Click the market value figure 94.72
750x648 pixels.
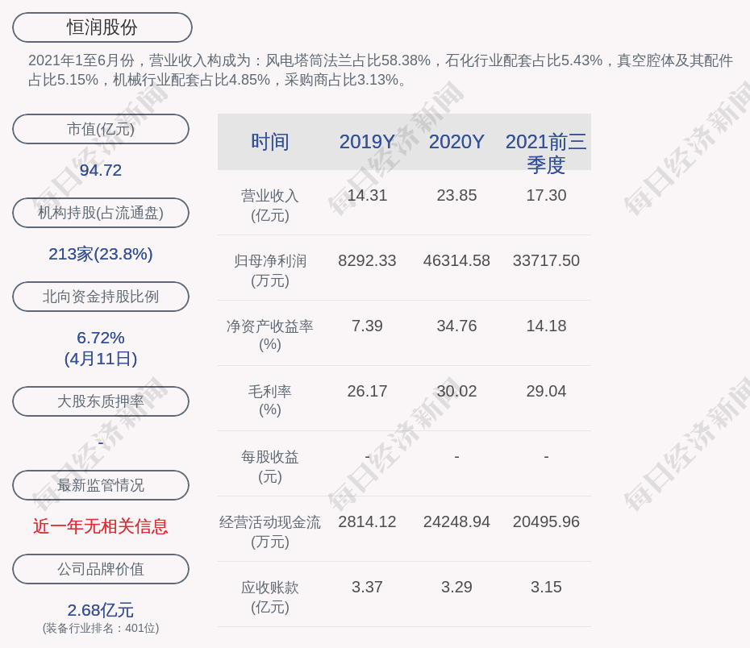coord(101,170)
